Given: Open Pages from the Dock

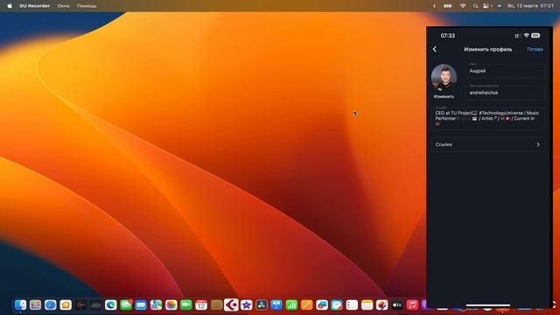Looking at the screenshot, I should tap(306, 304).
